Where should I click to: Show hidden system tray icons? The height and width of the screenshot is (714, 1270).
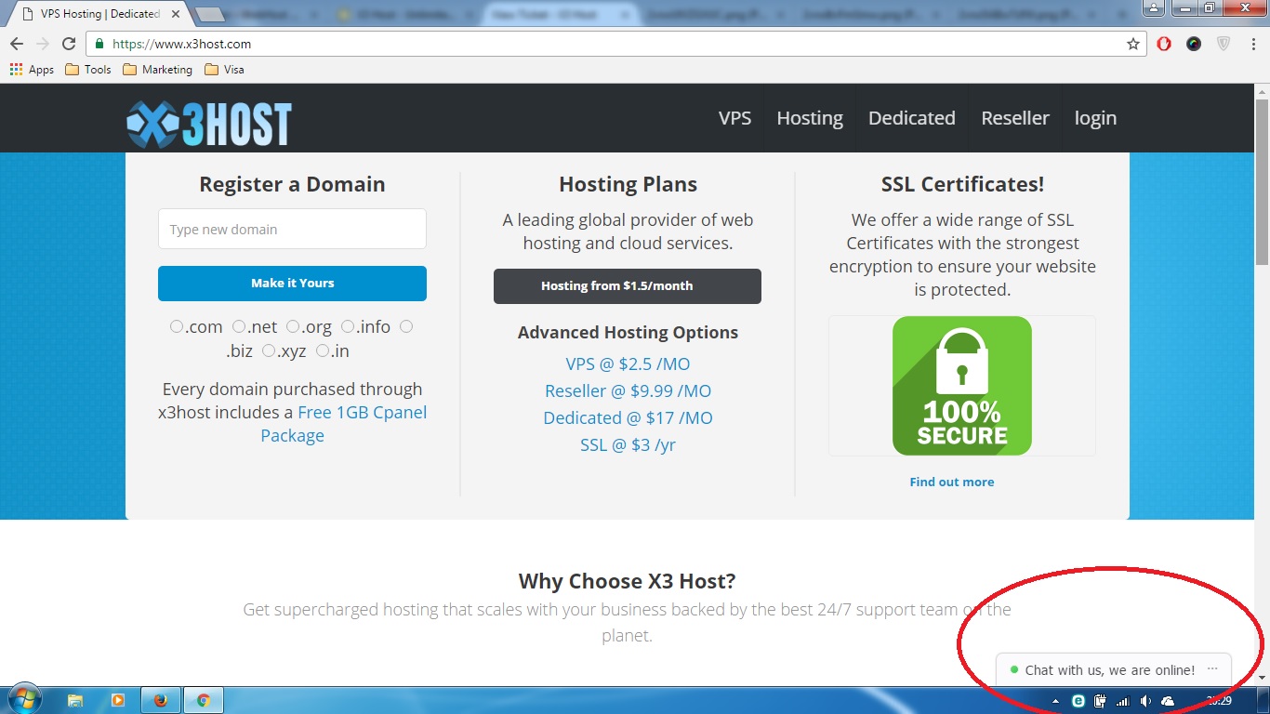click(x=1055, y=701)
